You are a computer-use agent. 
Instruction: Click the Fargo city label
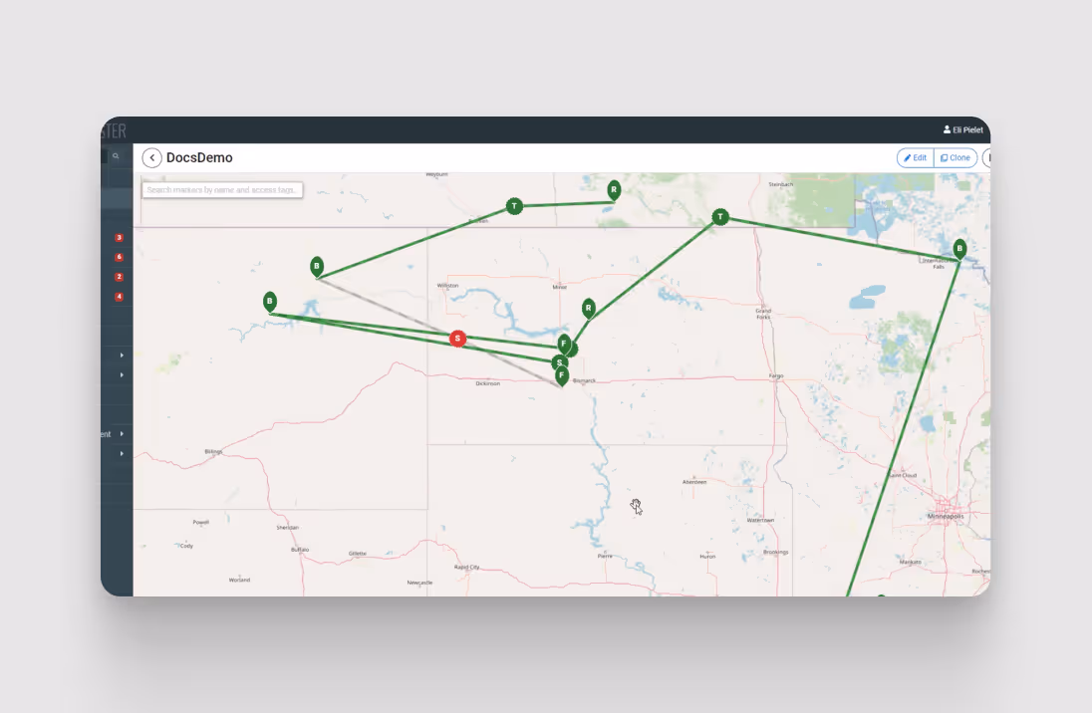coord(776,376)
